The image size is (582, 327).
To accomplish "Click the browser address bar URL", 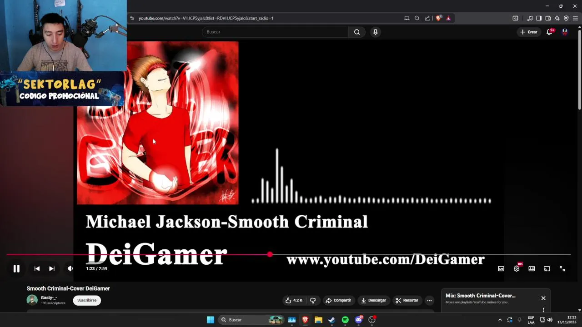I will pos(206,18).
